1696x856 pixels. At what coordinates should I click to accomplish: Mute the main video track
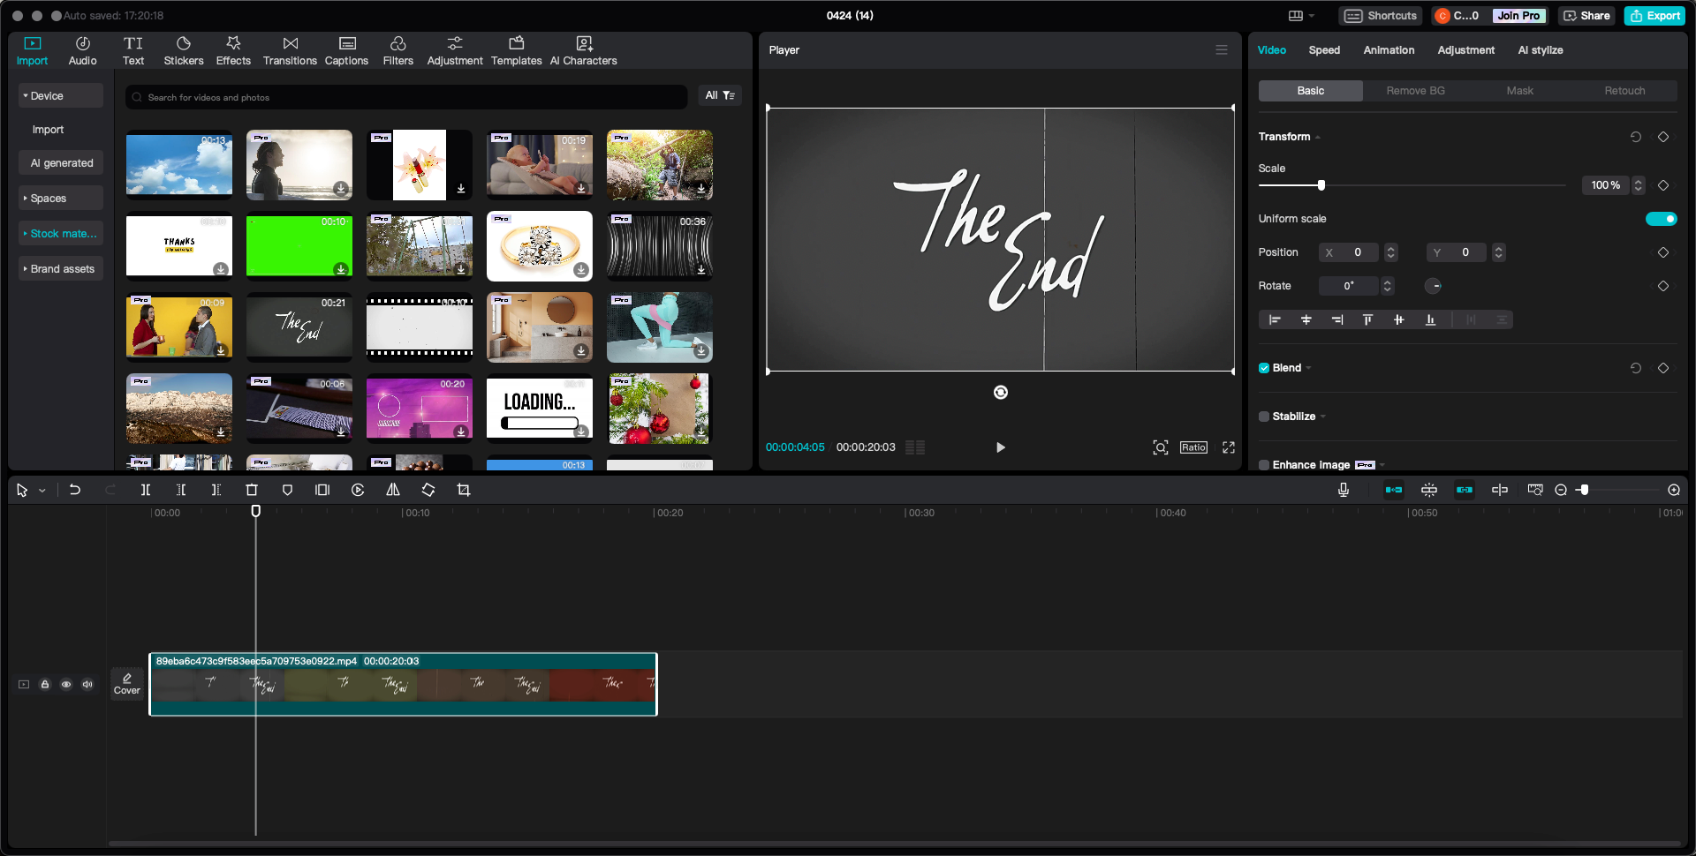click(87, 684)
